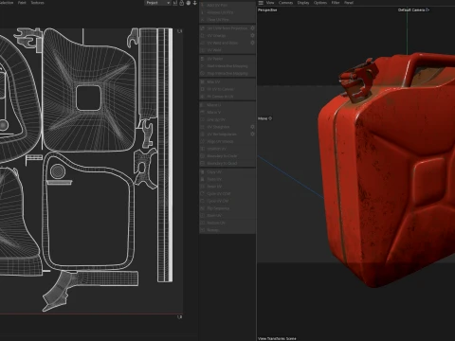Open the Options menu in the viewport
This screenshot has height=341, width=455.
[x=320, y=3]
